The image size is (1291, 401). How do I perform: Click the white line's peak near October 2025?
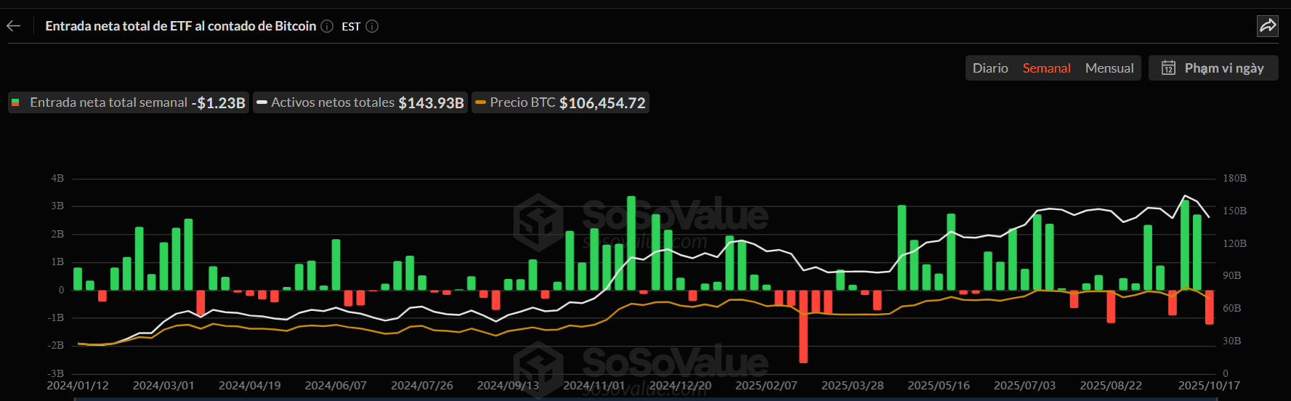tap(1186, 196)
